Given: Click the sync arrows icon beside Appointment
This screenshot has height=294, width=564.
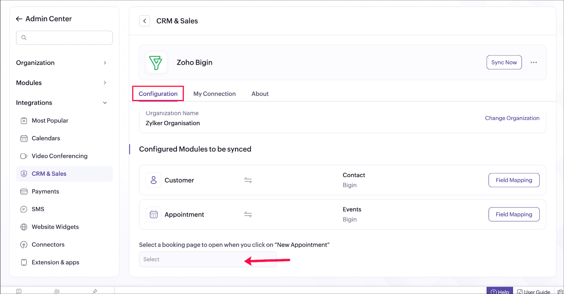Looking at the screenshot, I should coord(248,214).
